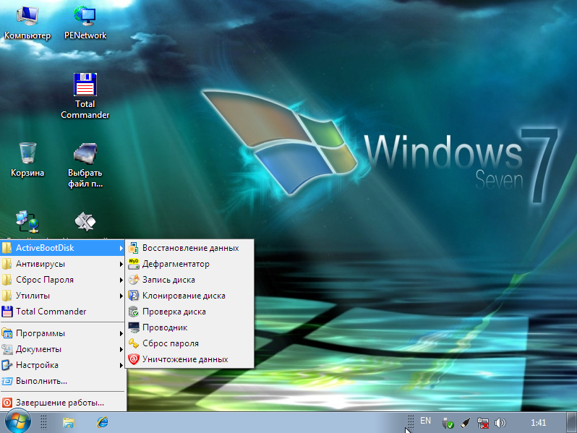Click the Клонирование диска icon
This screenshot has height=433, width=577.
click(x=133, y=296)
